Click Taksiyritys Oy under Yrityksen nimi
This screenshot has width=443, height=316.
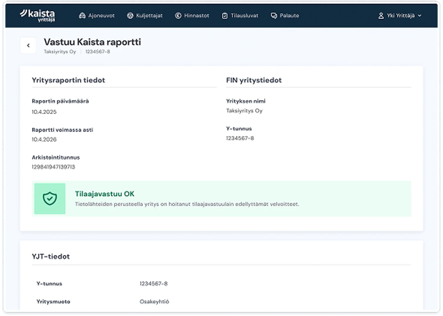point(244,111)
